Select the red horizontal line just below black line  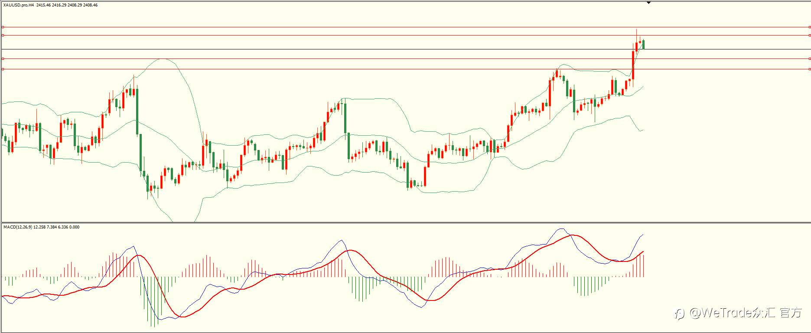(x=406, y=59)
